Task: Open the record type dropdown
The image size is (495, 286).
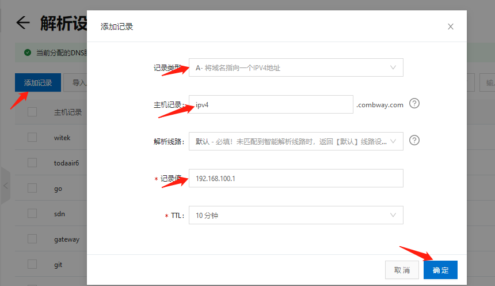Action: [296, 67]
